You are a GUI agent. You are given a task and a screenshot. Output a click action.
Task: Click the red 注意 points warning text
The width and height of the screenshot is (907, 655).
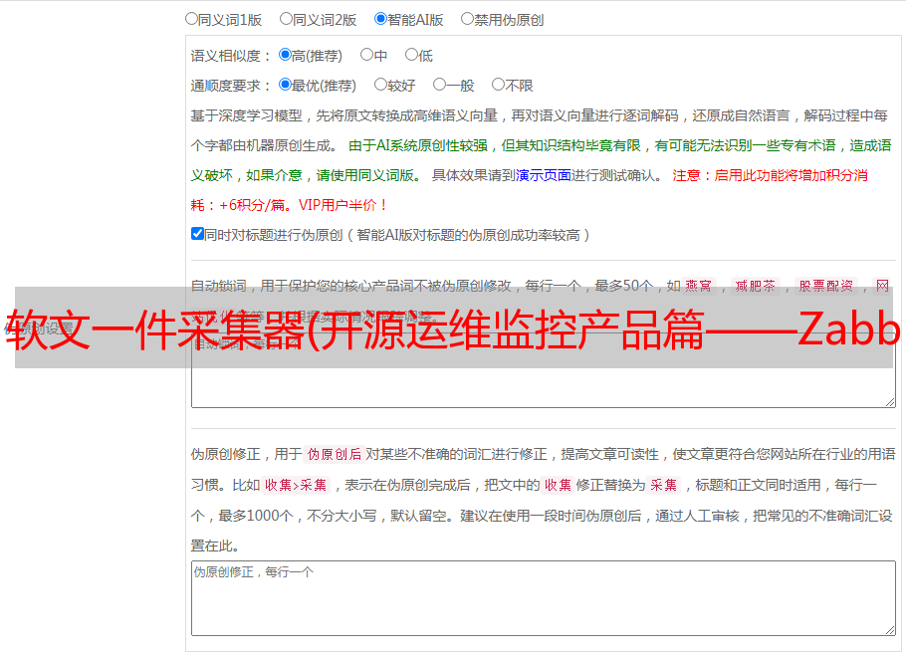(530, 190)
